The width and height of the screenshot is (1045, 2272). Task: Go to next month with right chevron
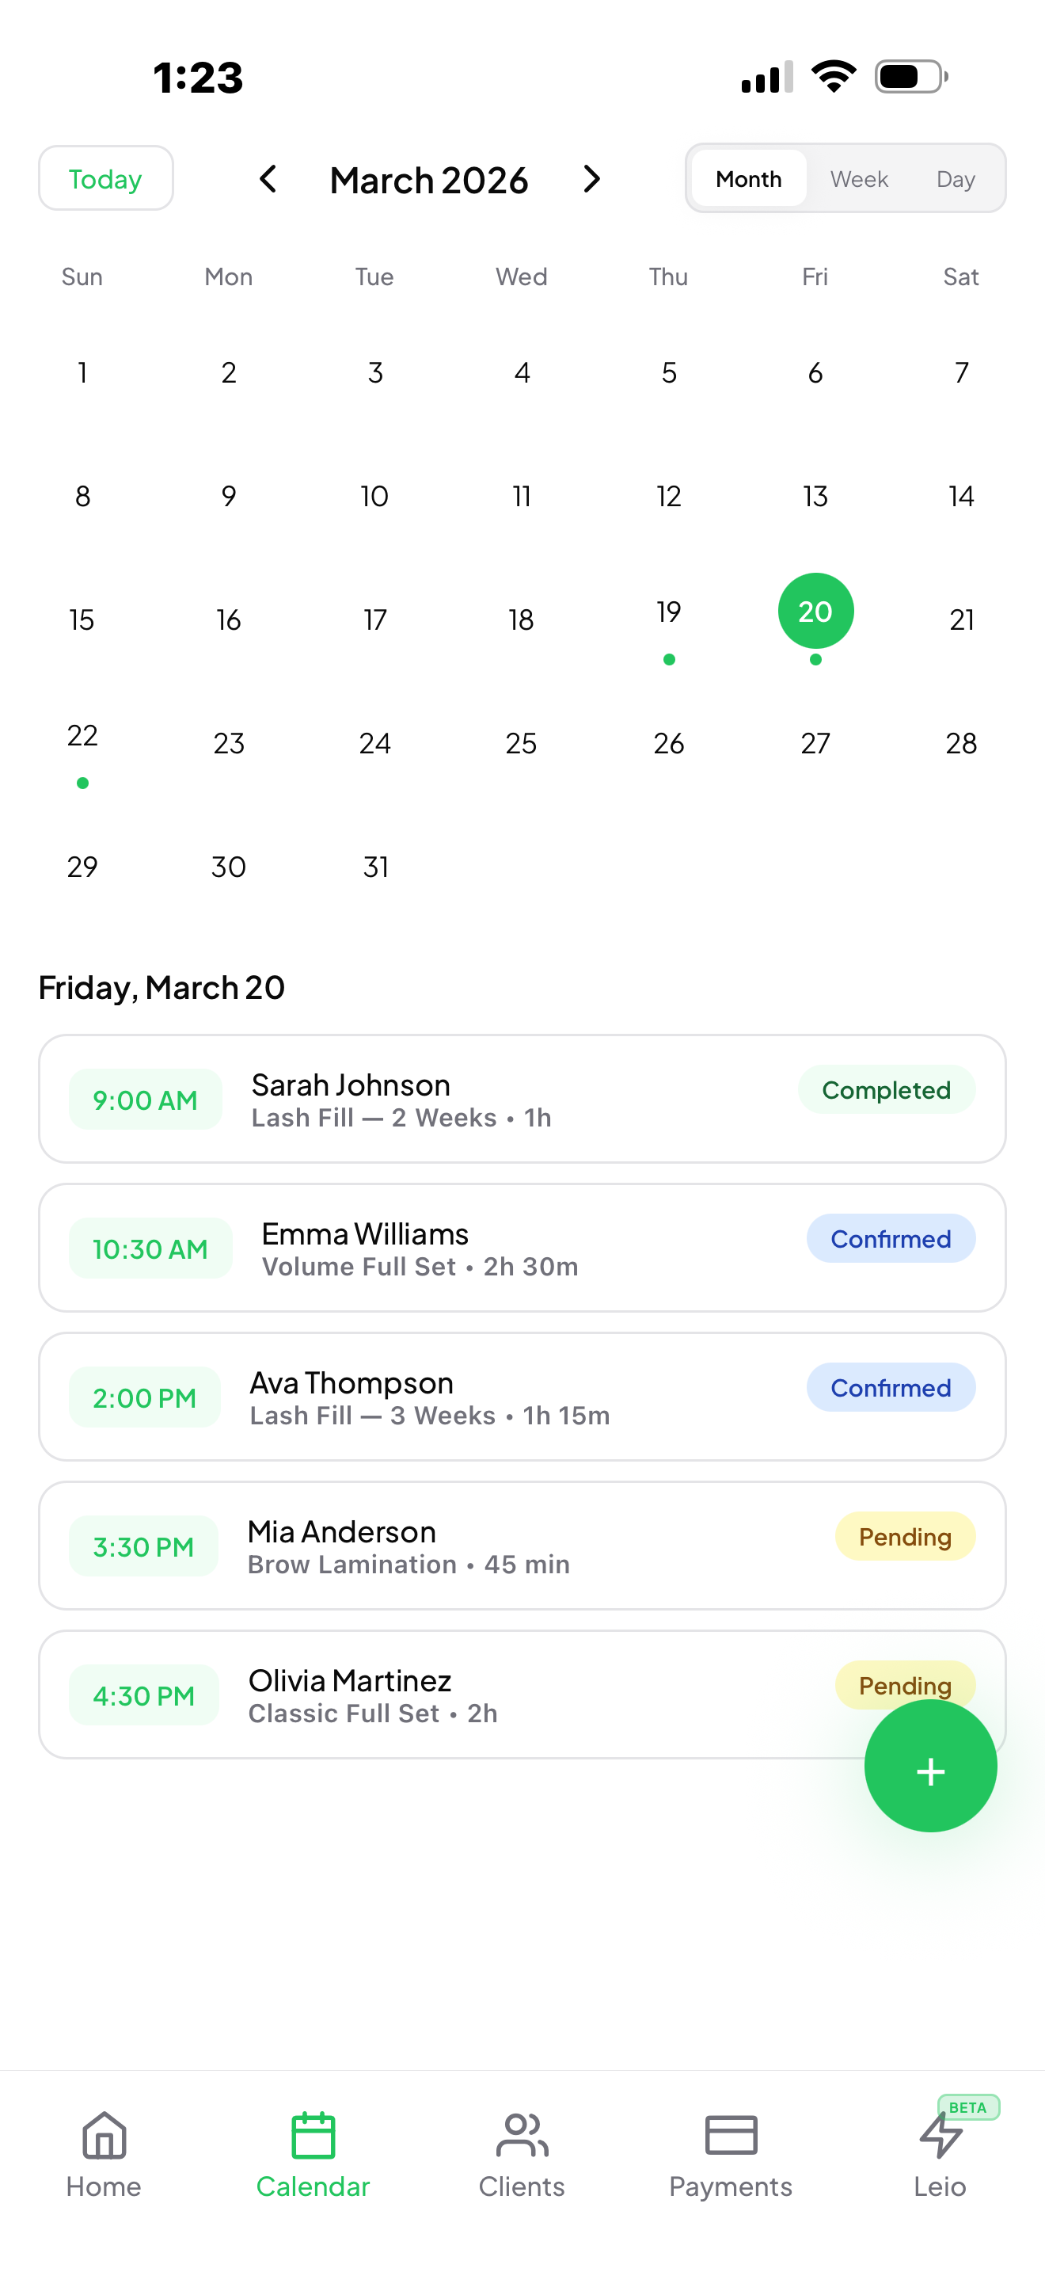591,179
